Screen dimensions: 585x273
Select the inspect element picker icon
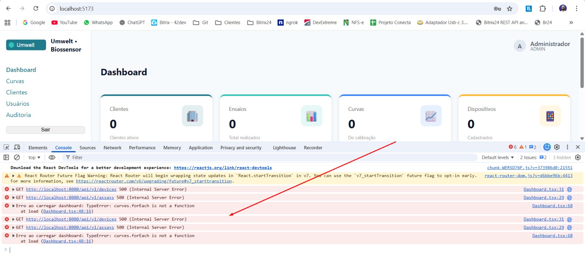pos(6,147)
